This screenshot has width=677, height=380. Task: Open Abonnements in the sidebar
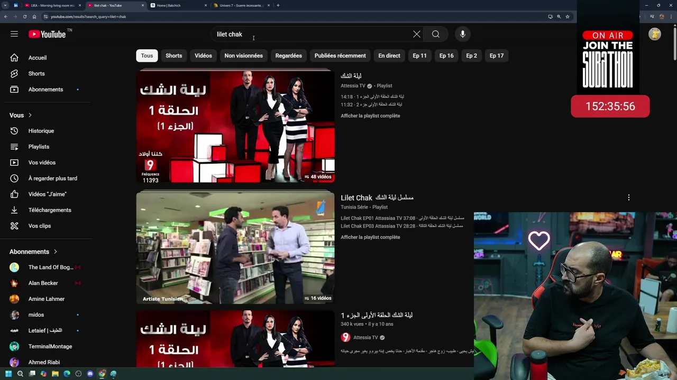[45, 89]
